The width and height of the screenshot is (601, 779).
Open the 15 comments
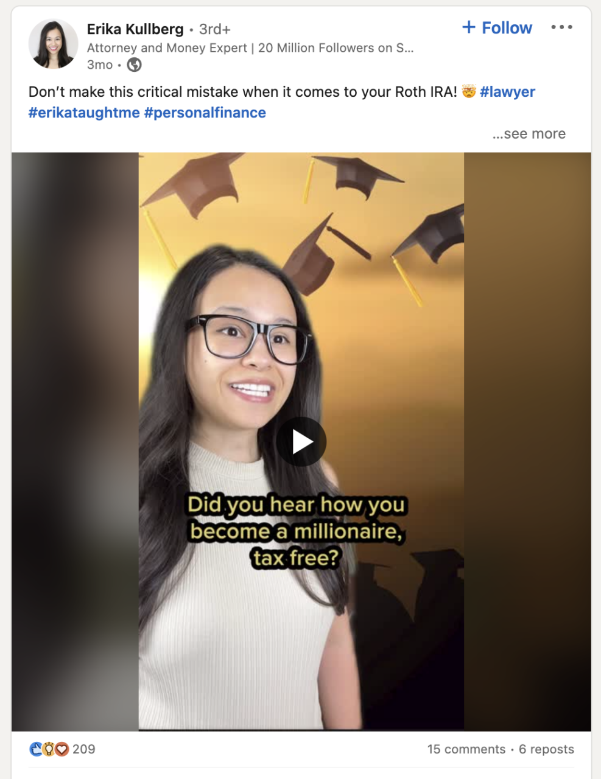click(x=466, y=749)
